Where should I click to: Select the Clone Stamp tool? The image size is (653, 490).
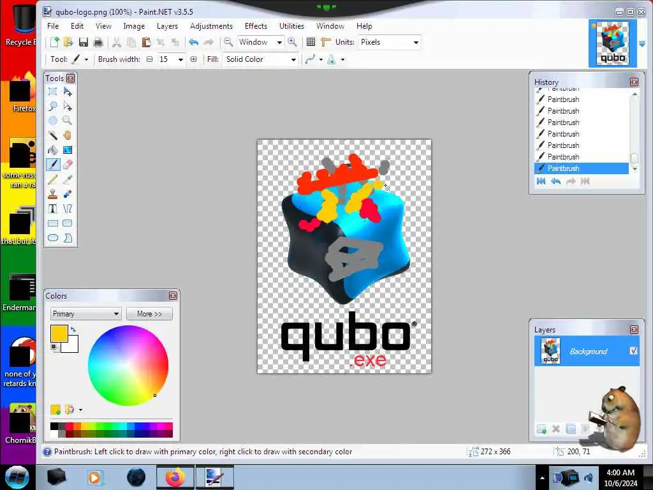click(x=53, y=194)
